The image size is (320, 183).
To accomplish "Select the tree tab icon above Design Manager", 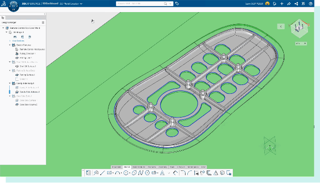I will tap(3, 18).
